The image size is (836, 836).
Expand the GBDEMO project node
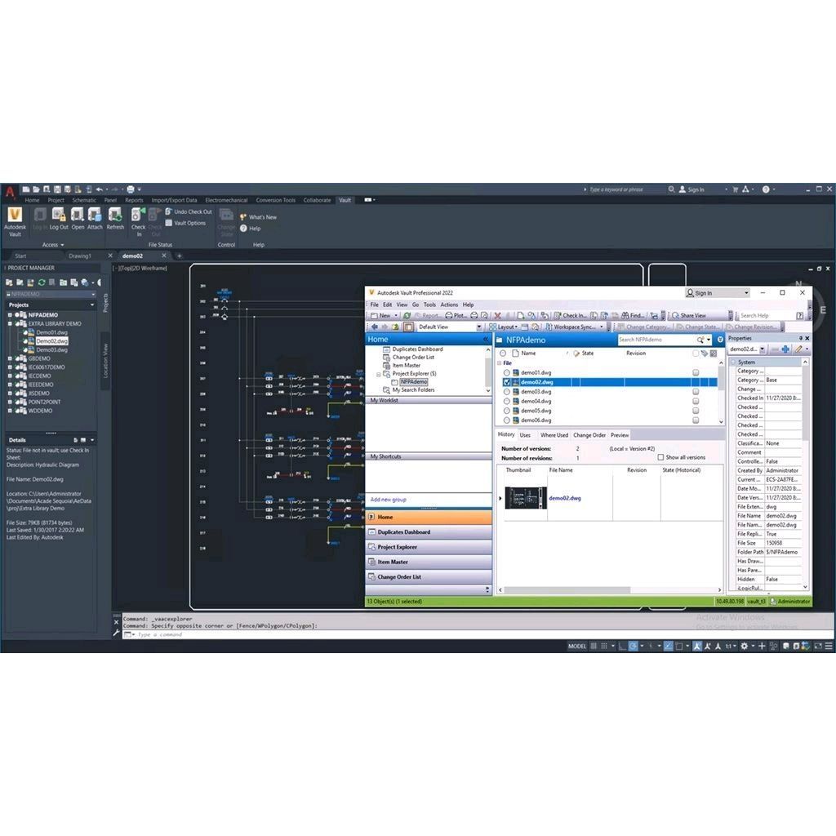[10, 359]
